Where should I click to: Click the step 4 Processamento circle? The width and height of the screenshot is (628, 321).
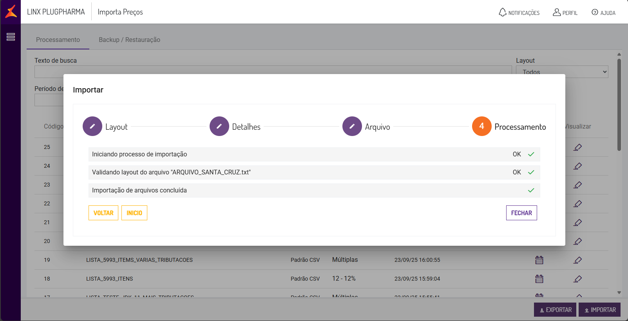click(x=482, y=126)
